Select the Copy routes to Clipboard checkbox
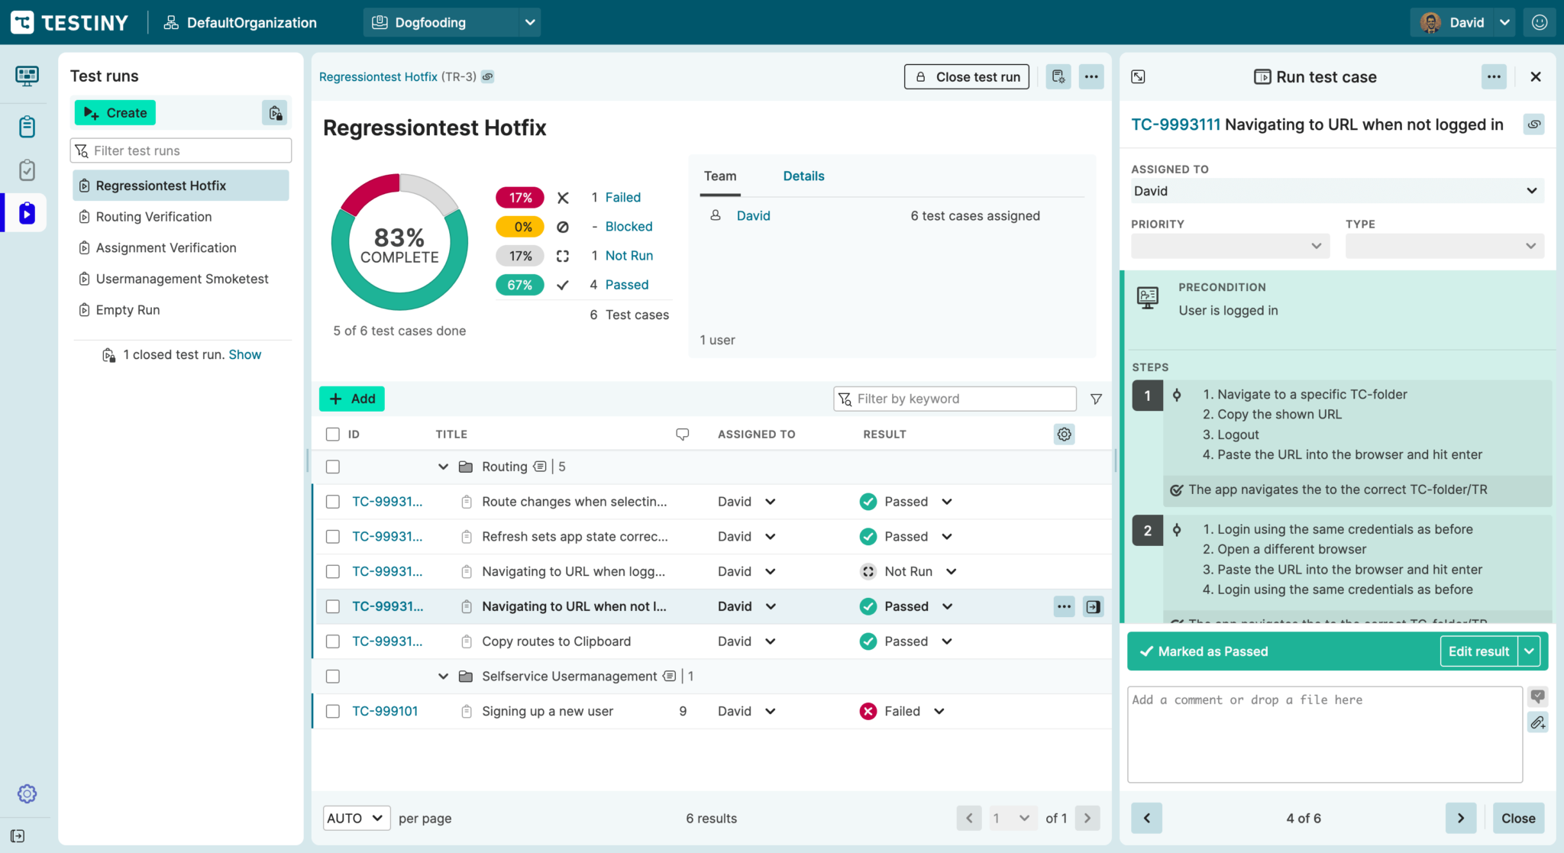 click(x=333, y=641)
